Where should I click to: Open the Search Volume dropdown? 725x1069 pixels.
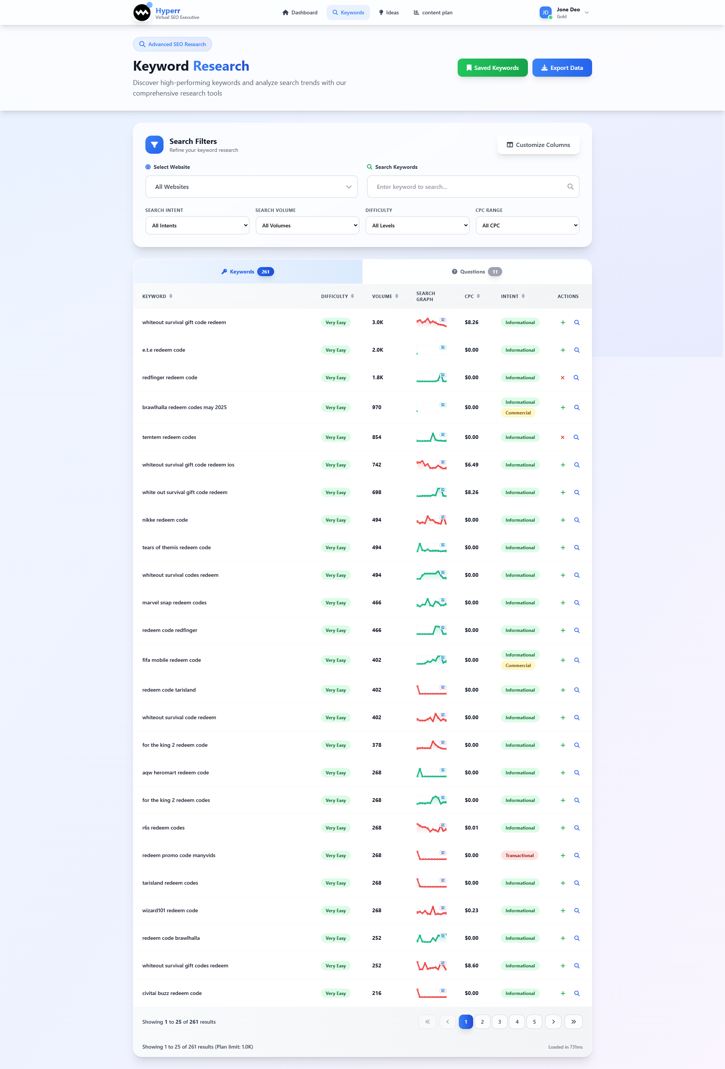[x=307, y=226]
